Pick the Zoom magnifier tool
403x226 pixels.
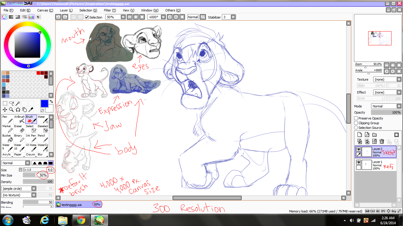pos(12,110)
